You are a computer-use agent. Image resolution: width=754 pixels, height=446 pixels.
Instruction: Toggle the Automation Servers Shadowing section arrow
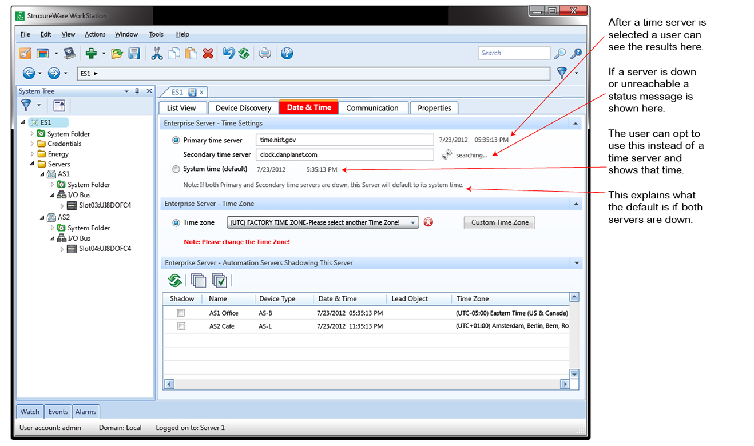(x=576, y=264)
